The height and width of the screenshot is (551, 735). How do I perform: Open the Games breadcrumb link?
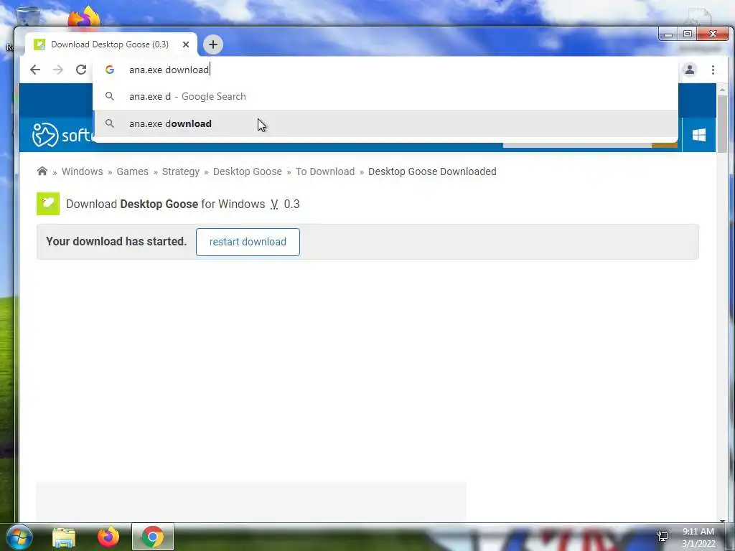pyautogui.click(x=132, y=171)
